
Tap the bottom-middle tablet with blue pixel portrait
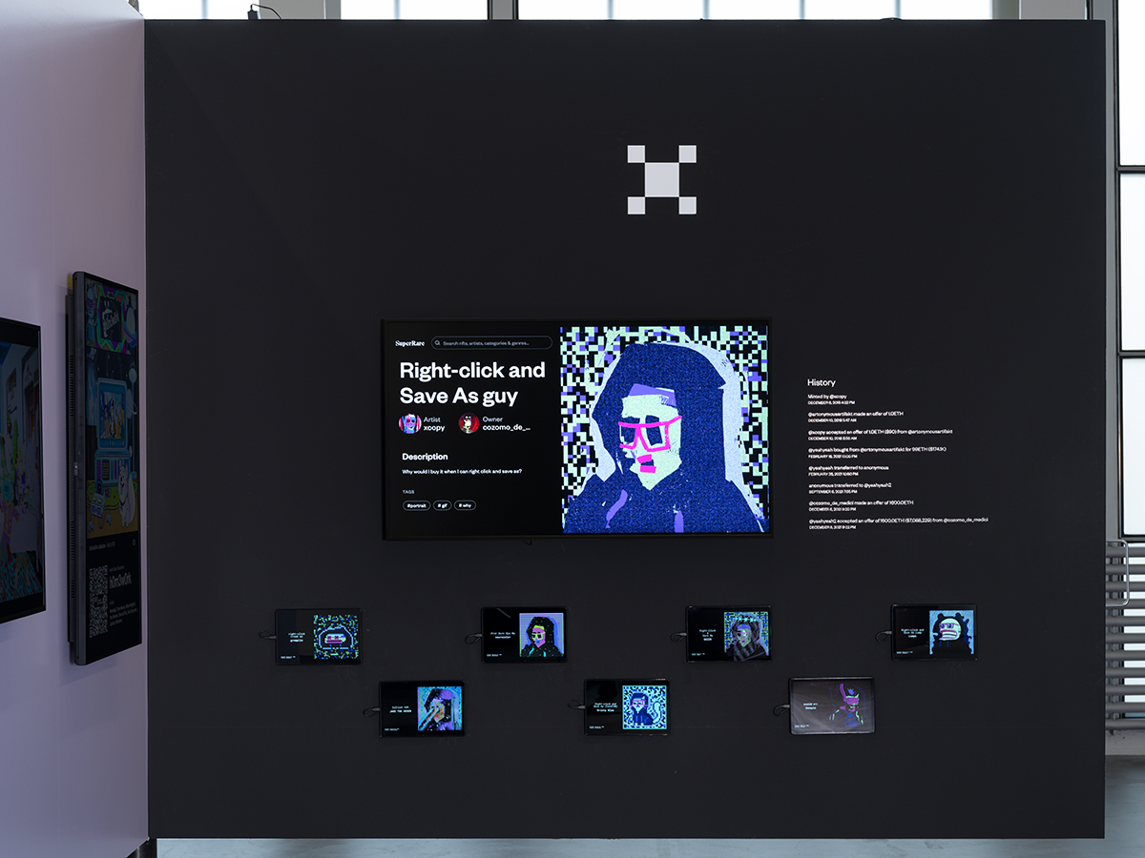click(626, 706)
